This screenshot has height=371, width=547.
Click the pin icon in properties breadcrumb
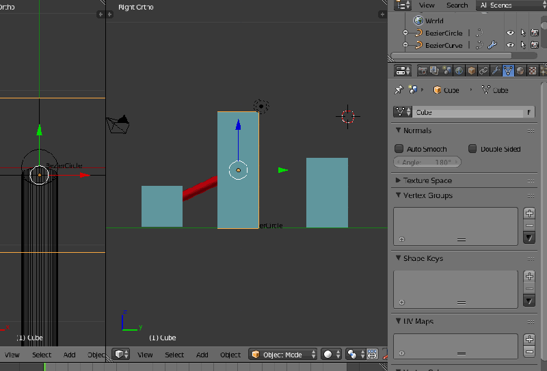coord(399,90)
